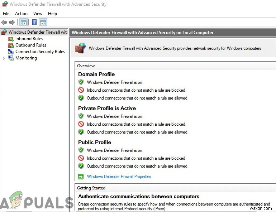Click the 'Create connection security rules' paragraph
This screenshot has height=212, width=276.
coord(174,206)
